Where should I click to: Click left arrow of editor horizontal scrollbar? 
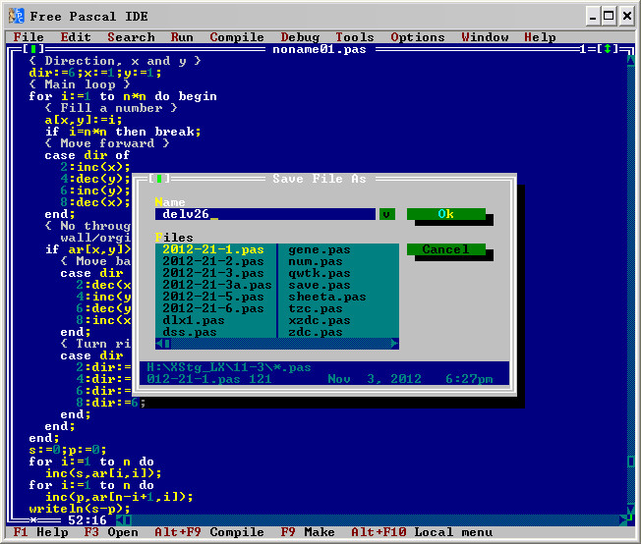tap(120, 520)
